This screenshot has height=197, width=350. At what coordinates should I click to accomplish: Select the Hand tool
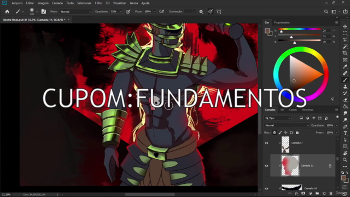tap(345, 153)
